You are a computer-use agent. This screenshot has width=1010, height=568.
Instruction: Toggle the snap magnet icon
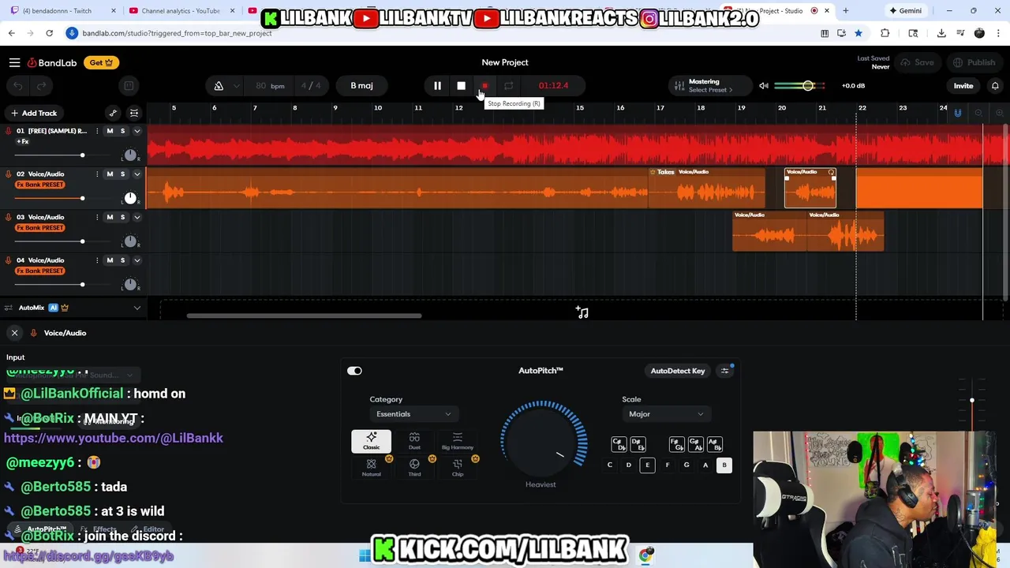pyautogui.click(x=957, y=113)
